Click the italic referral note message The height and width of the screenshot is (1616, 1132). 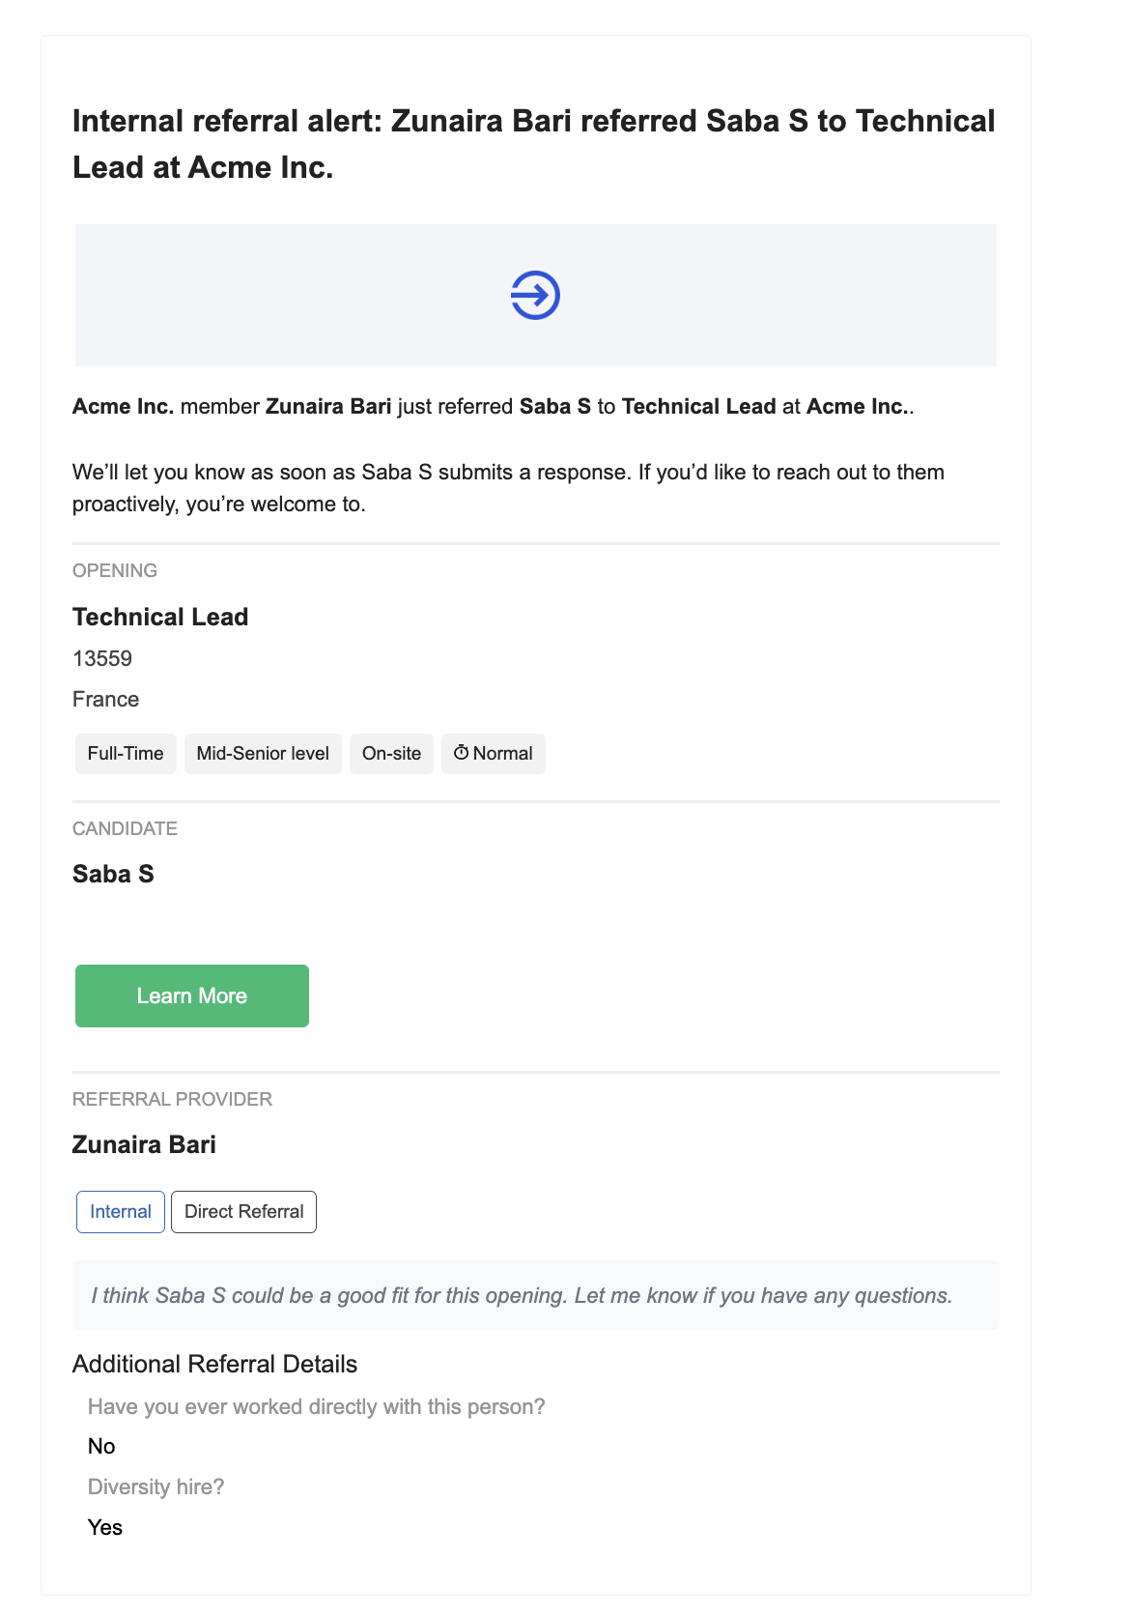pyautogui.click(x=522, y=1295)
